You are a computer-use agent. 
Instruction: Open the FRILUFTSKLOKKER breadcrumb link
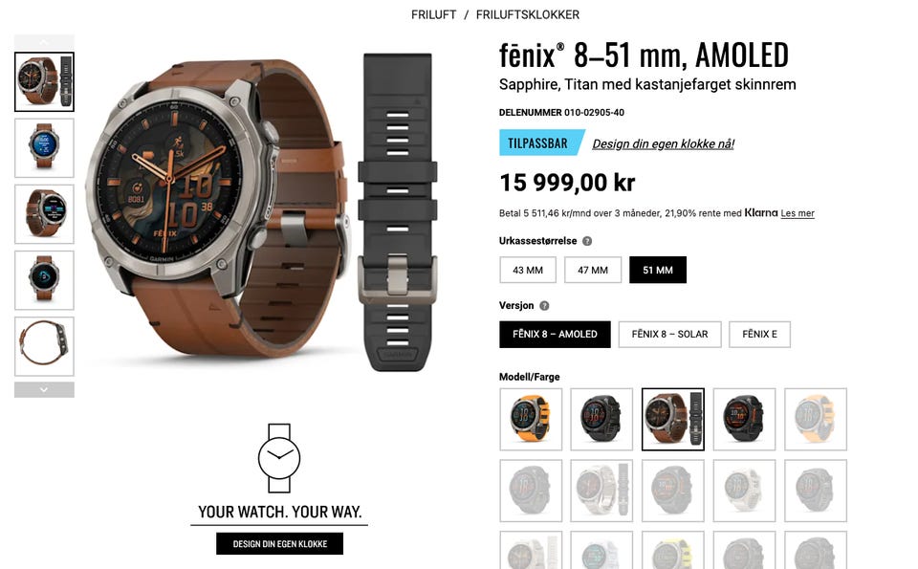coord(528,14)
